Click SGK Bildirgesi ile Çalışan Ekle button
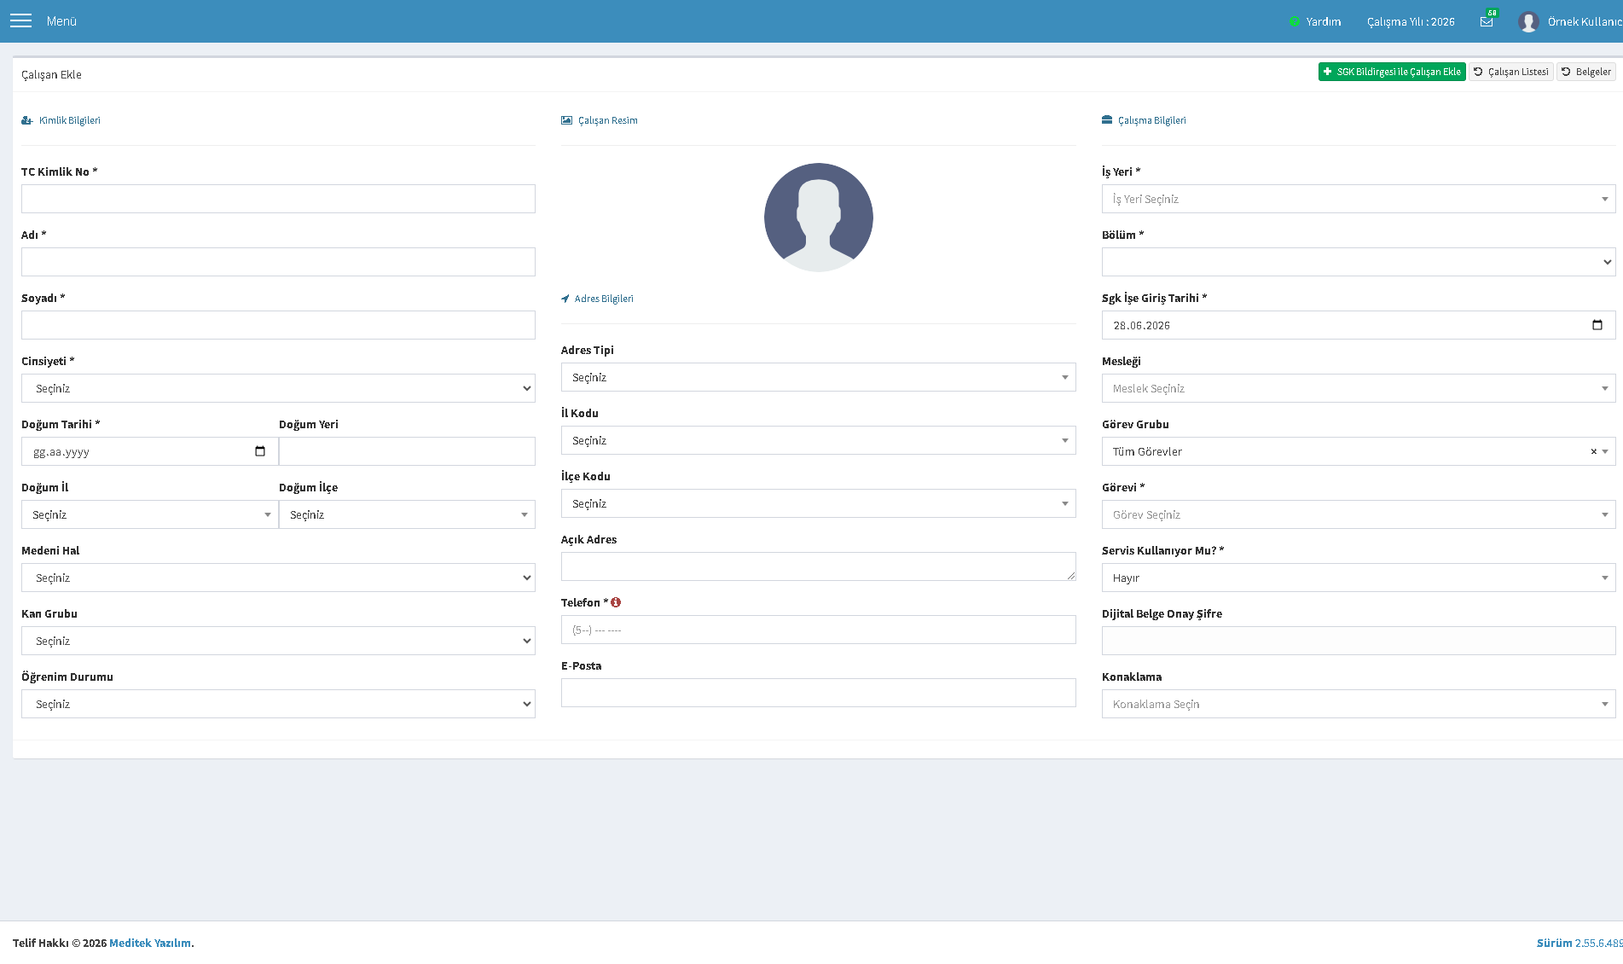Viewport: 1623px width, 964px height. (x=1392, y=72)
